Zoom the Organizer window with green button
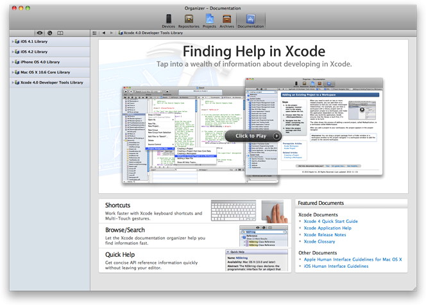This screenshot has width=426, height=305. (x=28, y=8)
